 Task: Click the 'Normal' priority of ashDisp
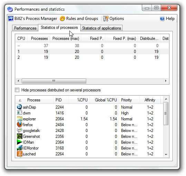(127, 107)
